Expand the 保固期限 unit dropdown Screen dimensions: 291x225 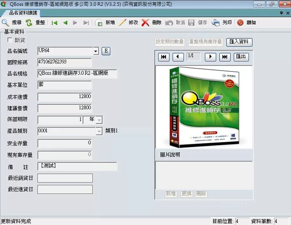coord(99,120)
